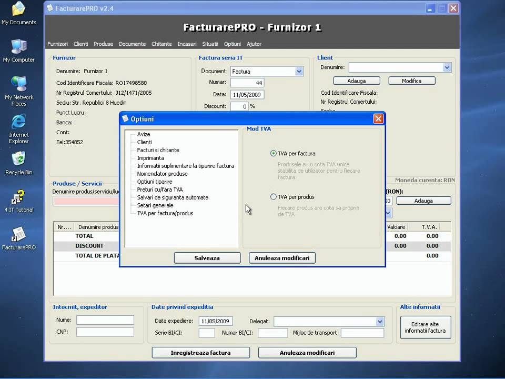
Task: Open the Documente menu
Action: [132, 44]
